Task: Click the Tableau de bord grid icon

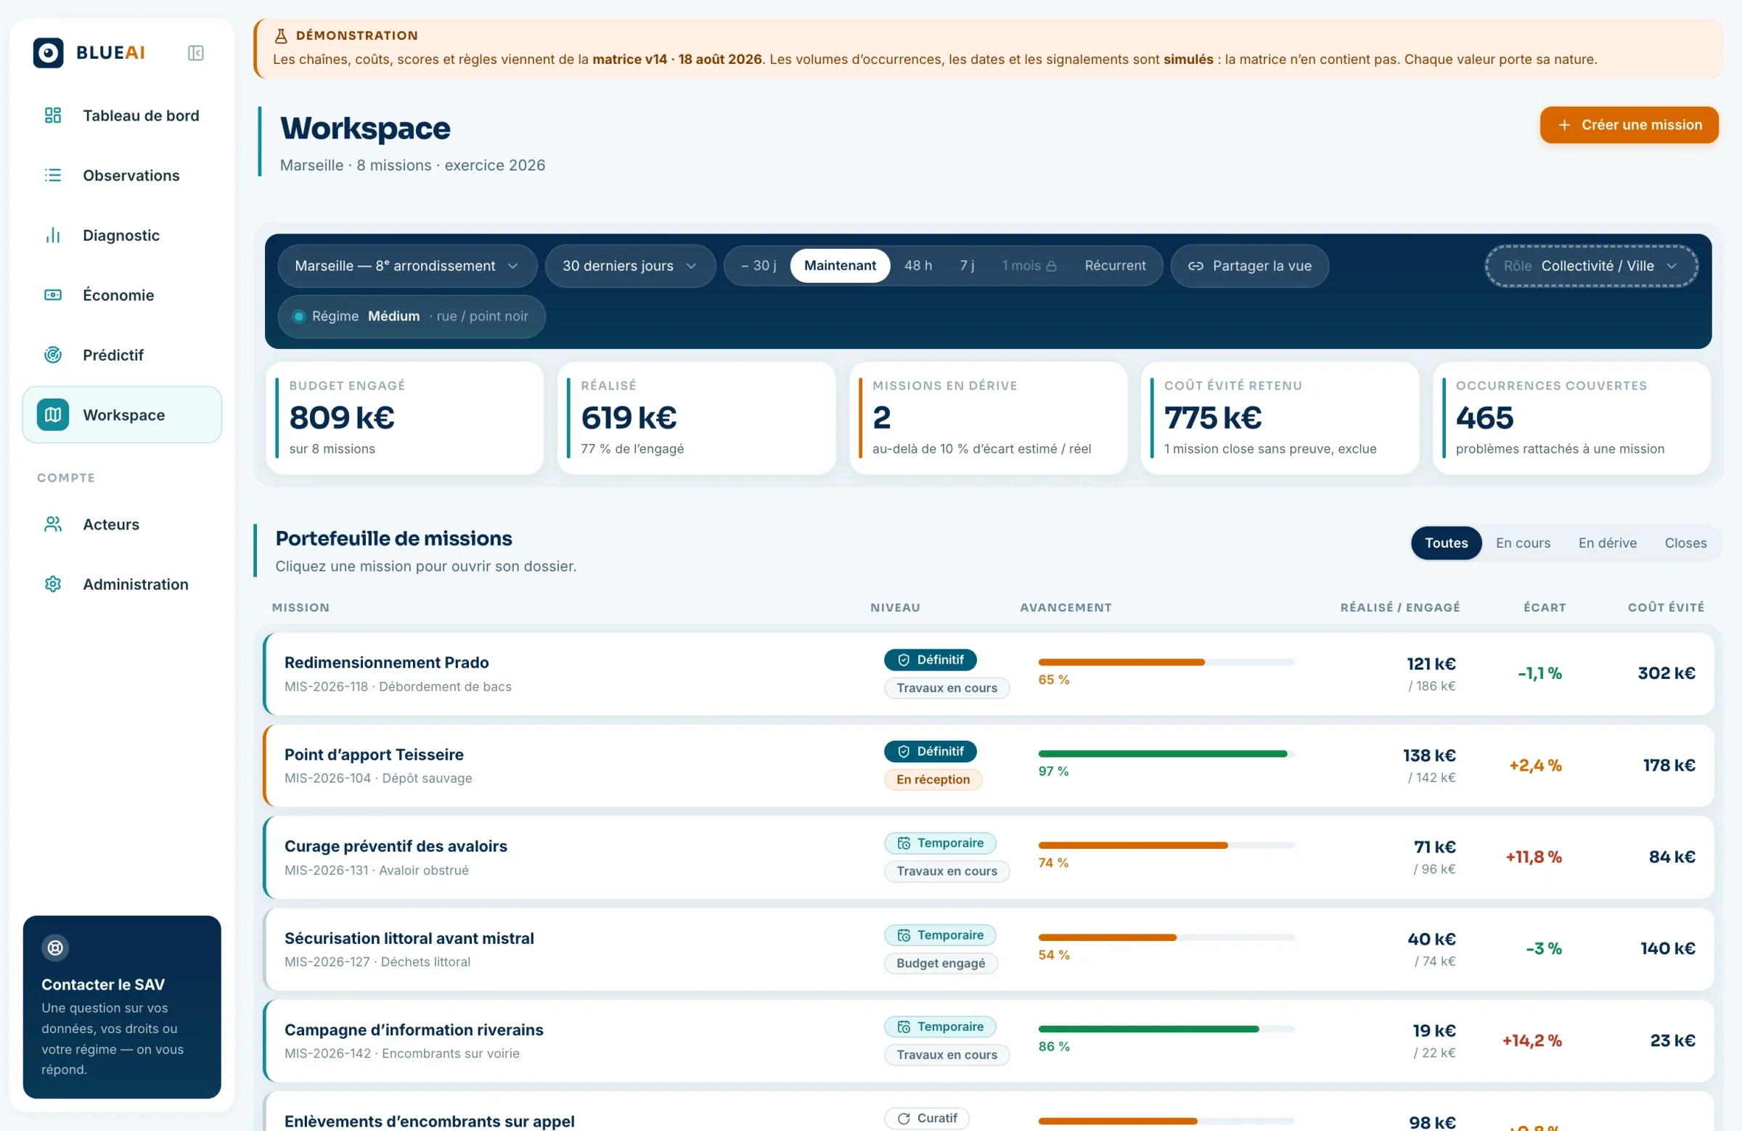Action: [53, 115]
